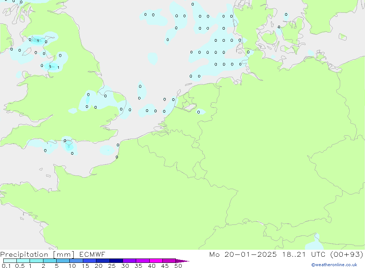365x268 pixels.
Task: Select the 2–5 mm legend color swatch
Action: [50, 261]
